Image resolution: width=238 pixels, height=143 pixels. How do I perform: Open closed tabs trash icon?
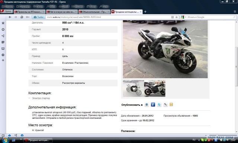[235, 12]
